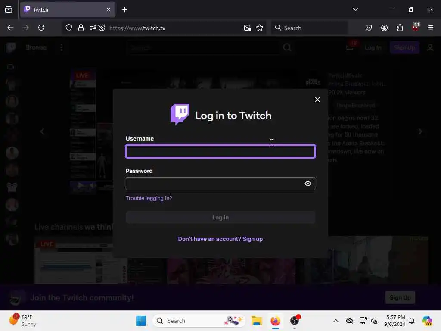Open notification bell in system tray
Image resolution: width=441 pixels, height=331 pixels.
point(412,321)
